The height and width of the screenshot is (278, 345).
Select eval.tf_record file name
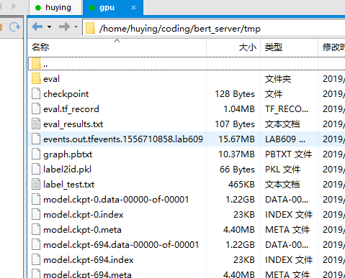pyautogui.click(x=71, y=109)
